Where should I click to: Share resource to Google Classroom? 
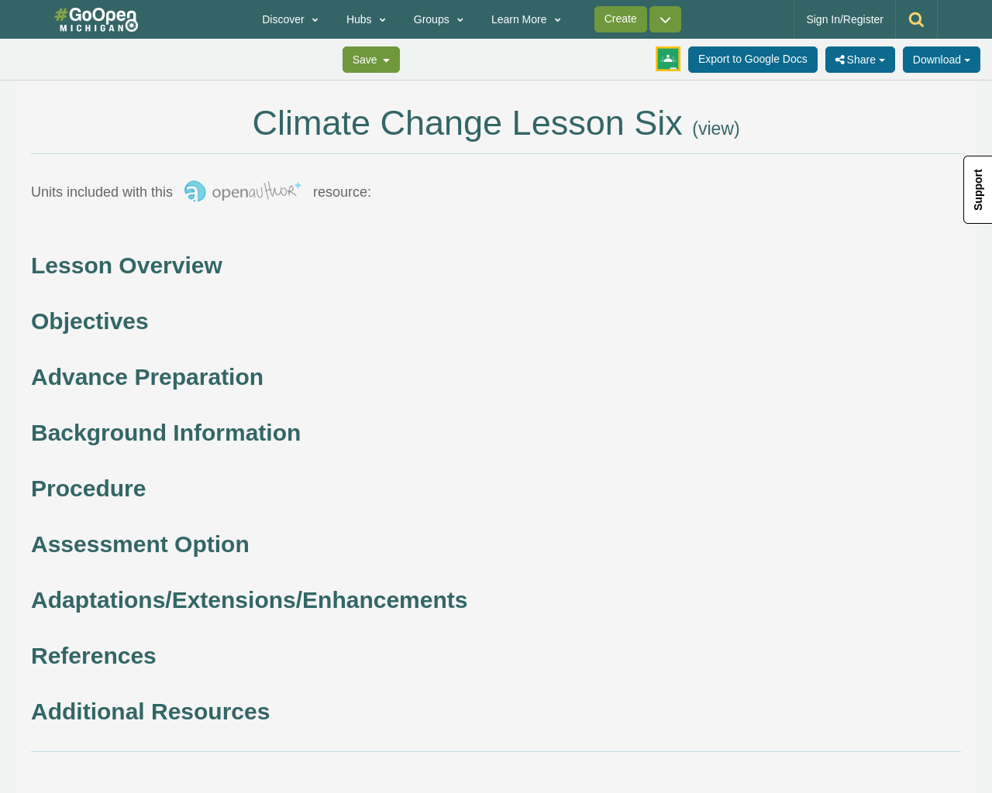(667, 58)
